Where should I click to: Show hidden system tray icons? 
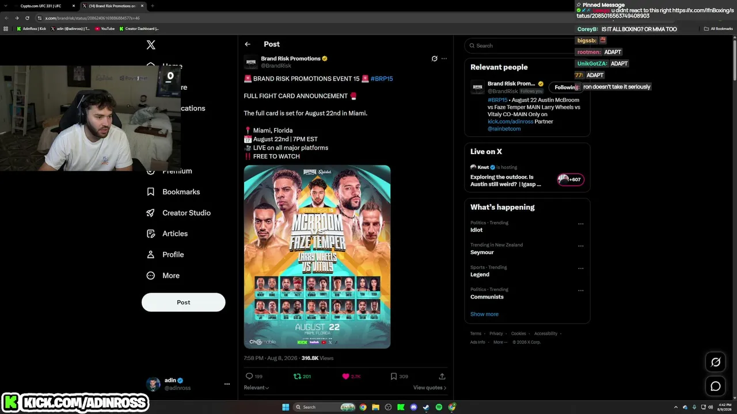pos(676,407)
